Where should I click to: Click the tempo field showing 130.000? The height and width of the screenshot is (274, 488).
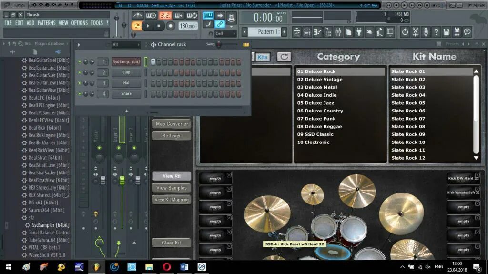click(188, 26)
